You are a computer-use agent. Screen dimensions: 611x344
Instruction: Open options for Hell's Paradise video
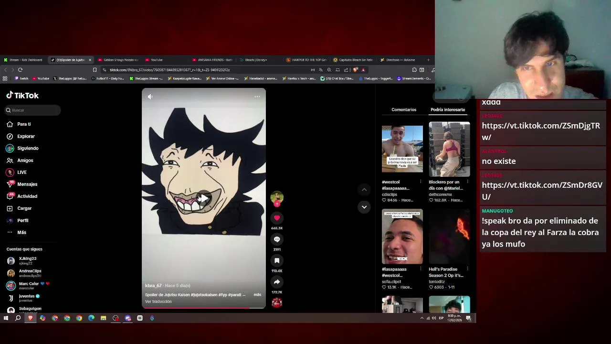[467, 269]
